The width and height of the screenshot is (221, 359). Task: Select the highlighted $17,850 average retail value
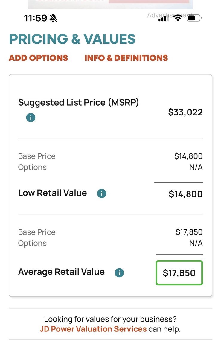click(179, 273)
